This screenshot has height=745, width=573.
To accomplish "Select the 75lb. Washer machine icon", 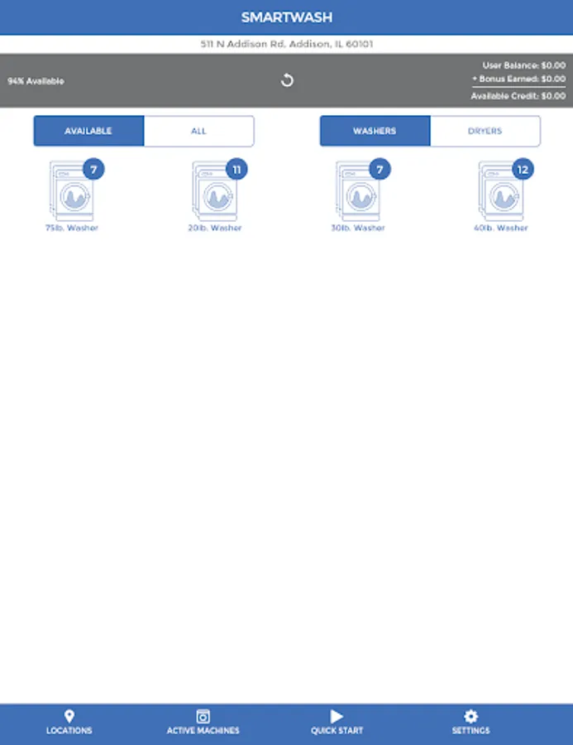I will tap(72, 191).
